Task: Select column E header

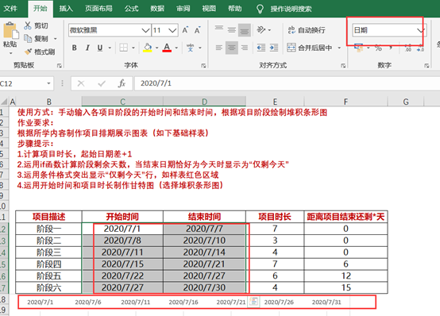Action: tap(275, 102)
